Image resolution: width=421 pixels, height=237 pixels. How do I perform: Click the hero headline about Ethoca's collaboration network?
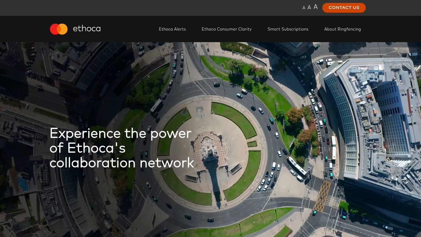pyautogui.click(x=122, y=148)
